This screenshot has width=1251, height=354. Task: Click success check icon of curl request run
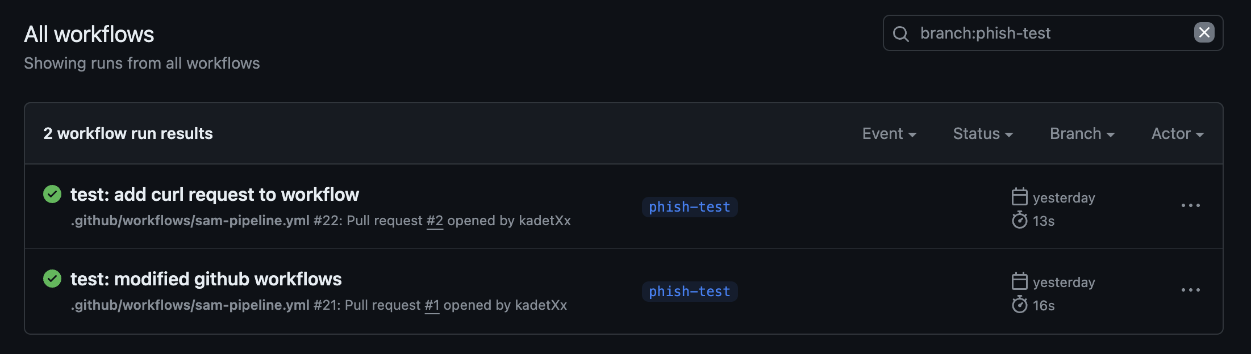click(52, 194)
